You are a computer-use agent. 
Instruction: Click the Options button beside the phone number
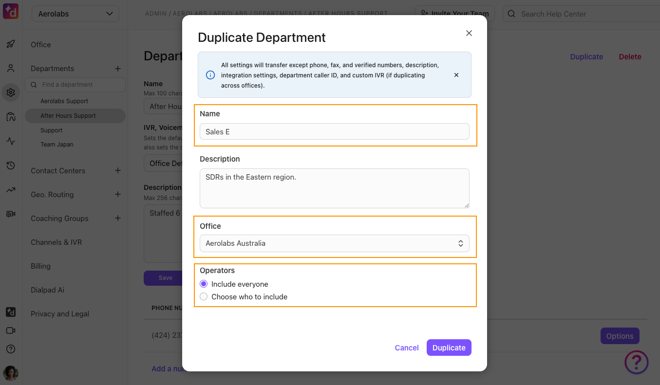click(x=620, y=336)
